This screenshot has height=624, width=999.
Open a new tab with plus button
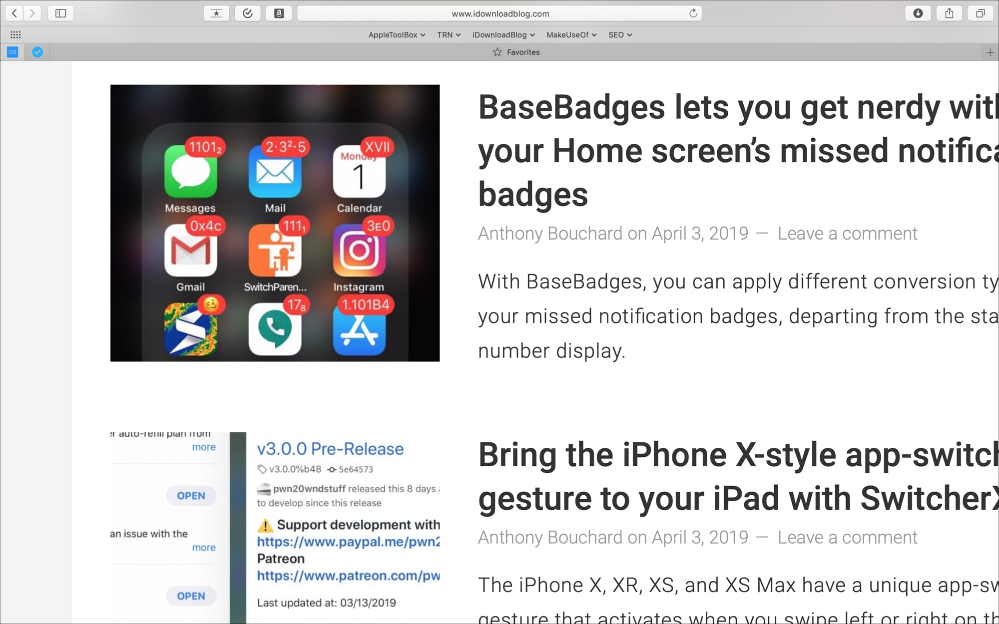[990, 52]
